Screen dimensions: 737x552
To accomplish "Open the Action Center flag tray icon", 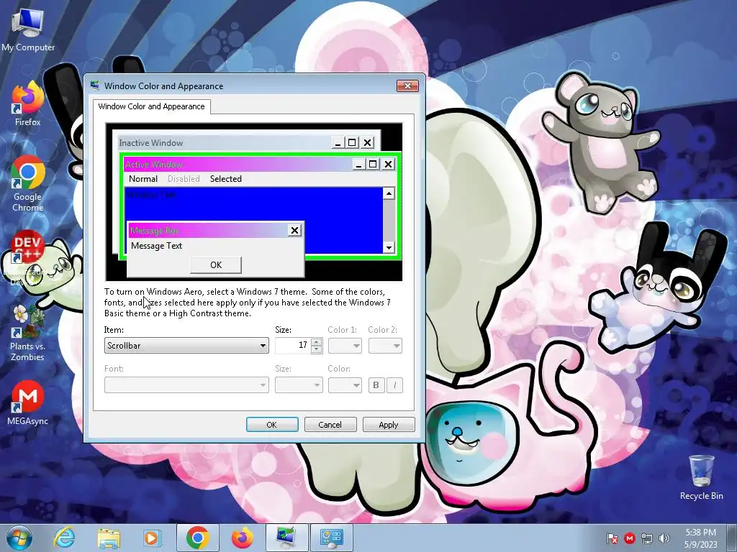I will coord(612,538).
